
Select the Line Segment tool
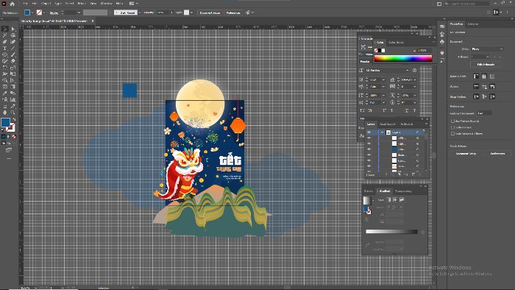point(13,48)
